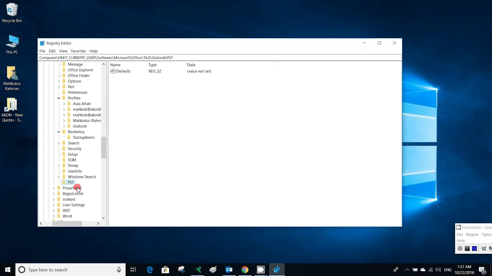
Task: Click tree pane scroll right arrow
Action: 98,223
